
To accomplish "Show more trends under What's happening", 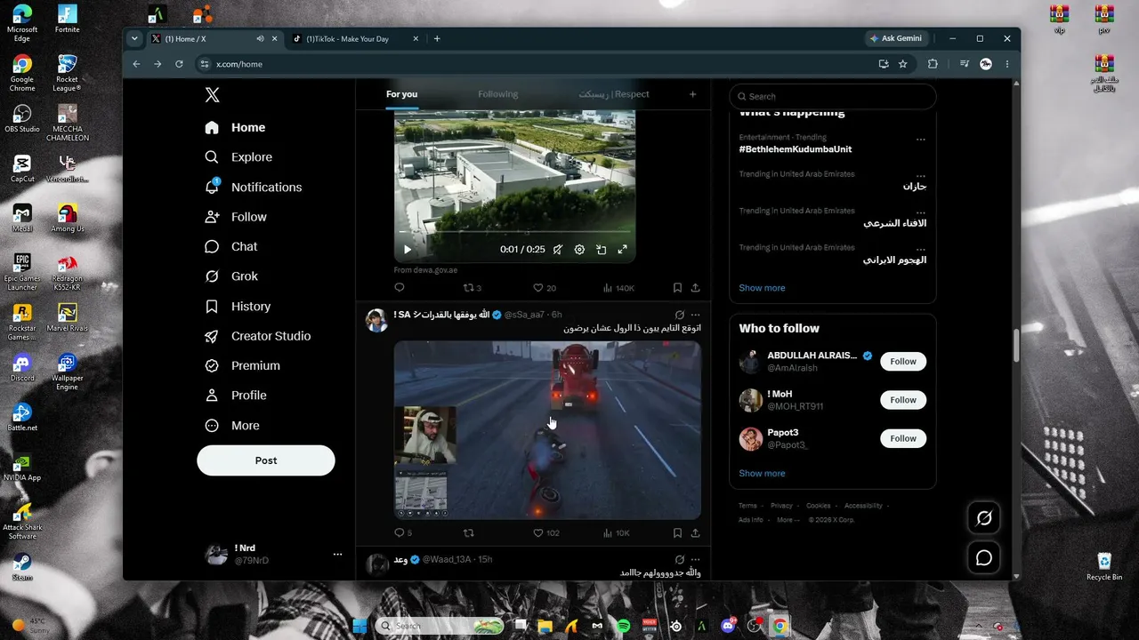I will [x=762, y=288].
